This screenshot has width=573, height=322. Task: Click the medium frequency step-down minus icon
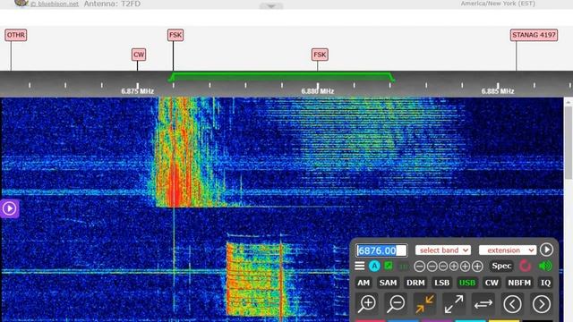pyautogui.click(x=432, y=267)
